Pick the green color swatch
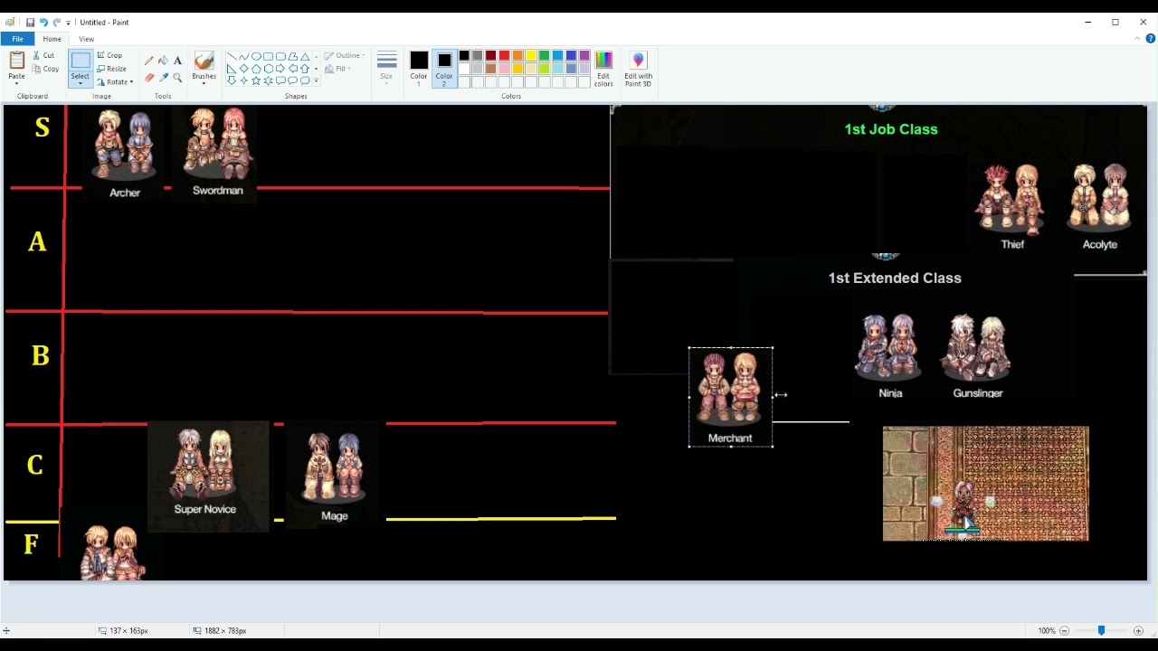Image resolution: width=1158 pixels, height=651 pixels. pos(544,55)
